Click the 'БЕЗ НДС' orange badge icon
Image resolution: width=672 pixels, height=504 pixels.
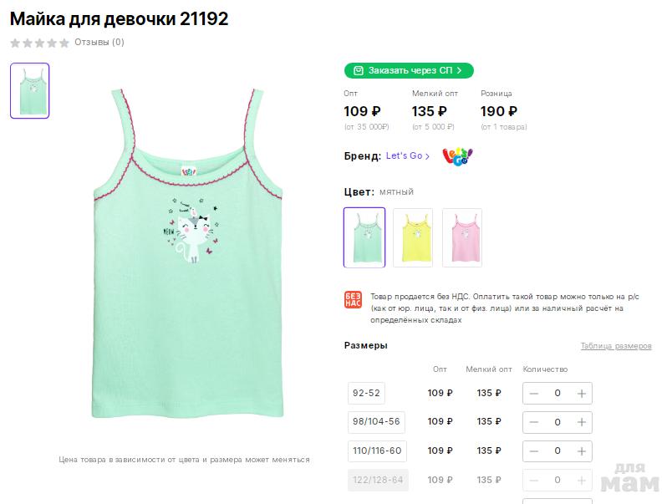353,300
